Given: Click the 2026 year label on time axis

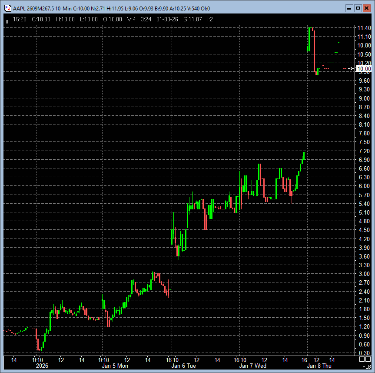Looking at the screenshot, I should [42, 366].
